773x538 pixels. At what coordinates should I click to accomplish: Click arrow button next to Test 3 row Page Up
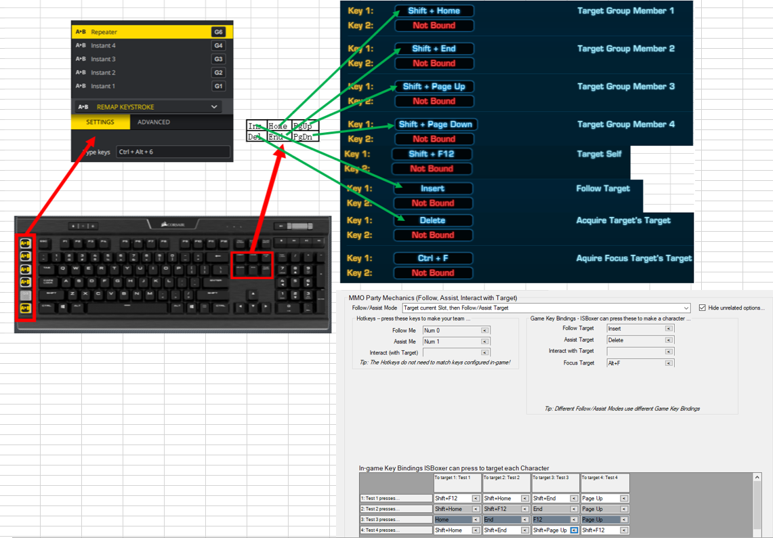[x=624, y=520]
